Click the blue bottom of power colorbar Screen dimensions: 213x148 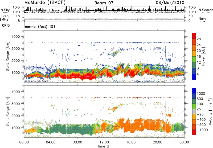[194, 77]
